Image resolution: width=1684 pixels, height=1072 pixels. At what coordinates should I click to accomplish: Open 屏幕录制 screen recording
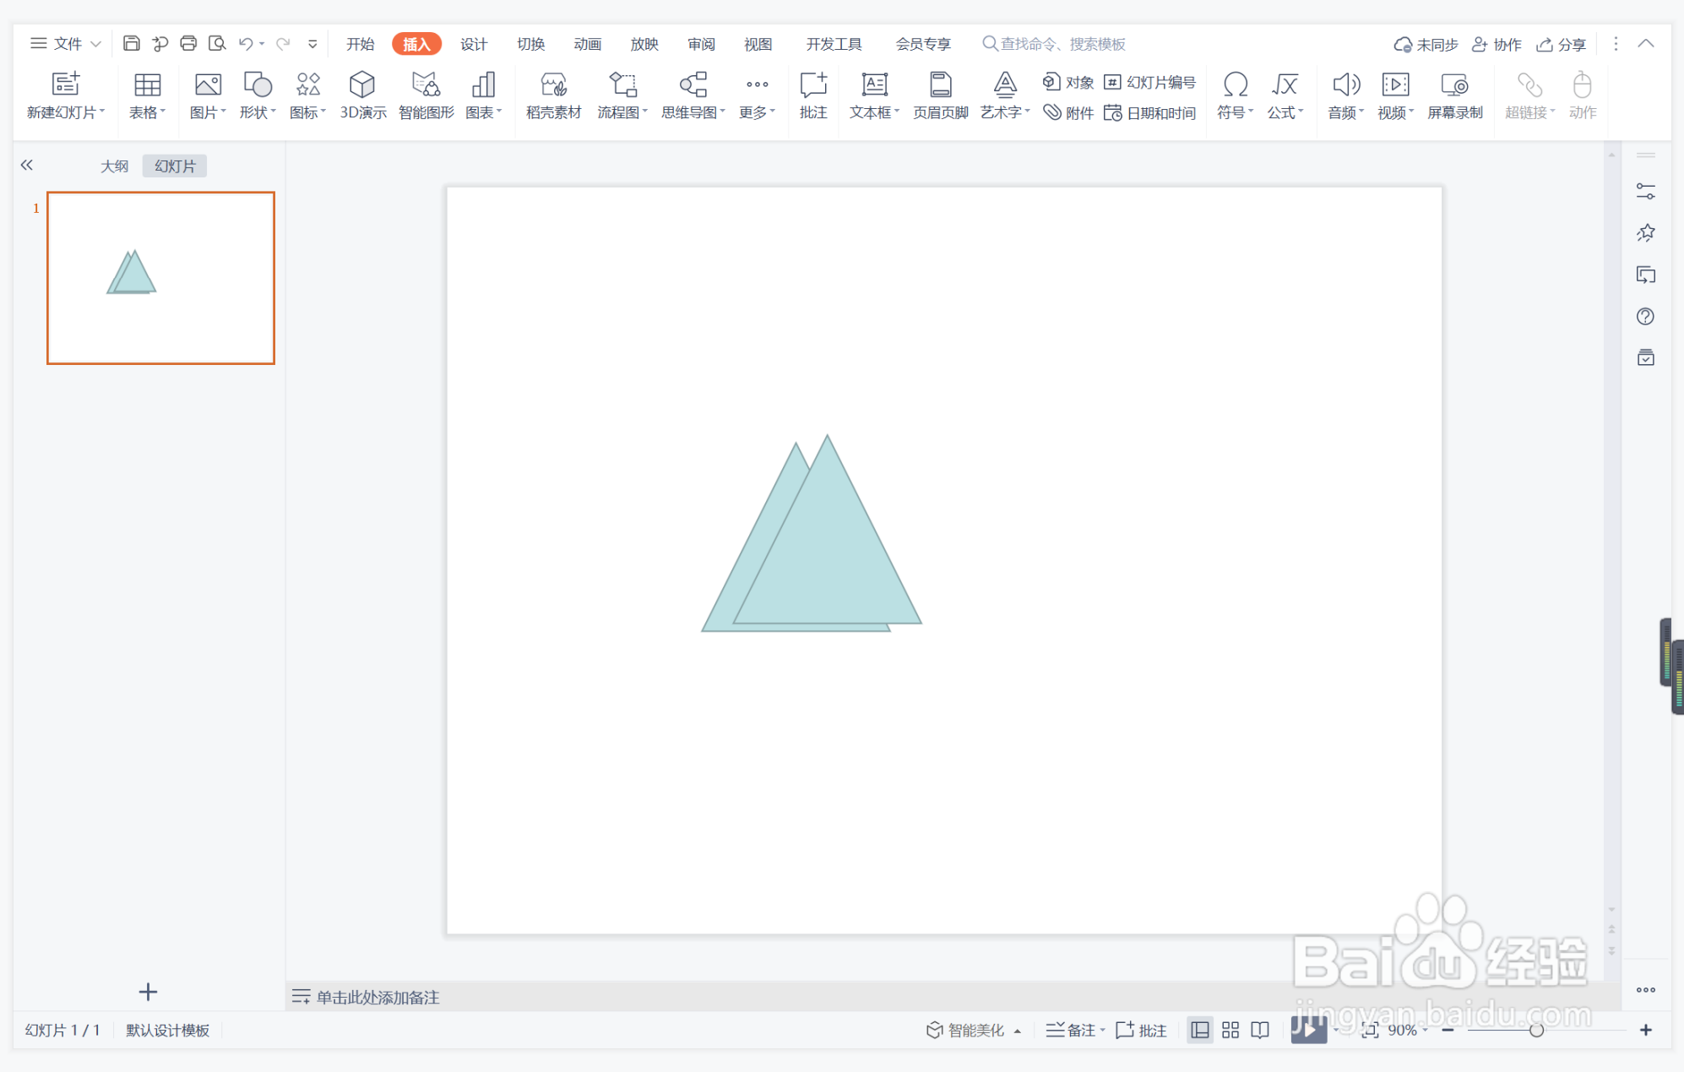click(1454, 95)
